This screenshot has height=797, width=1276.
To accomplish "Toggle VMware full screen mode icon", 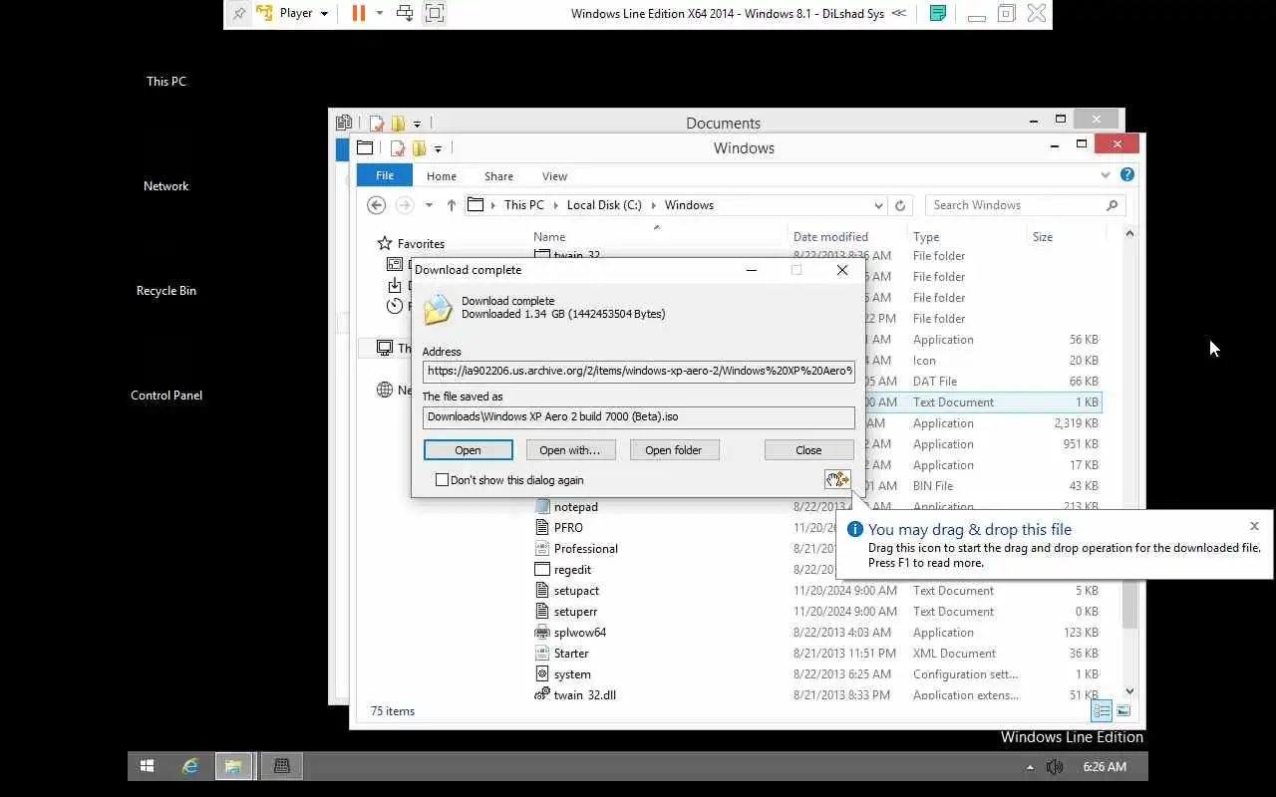I will coord(435,13).
